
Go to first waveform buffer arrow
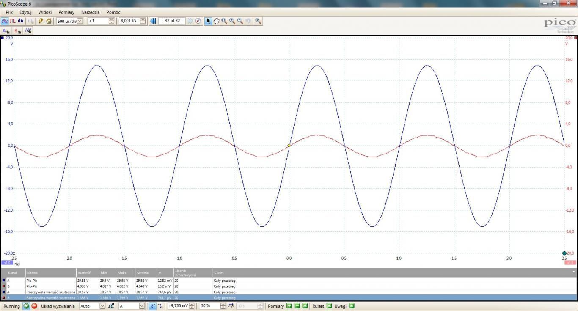pyautogui.click(x=153, y=21)
